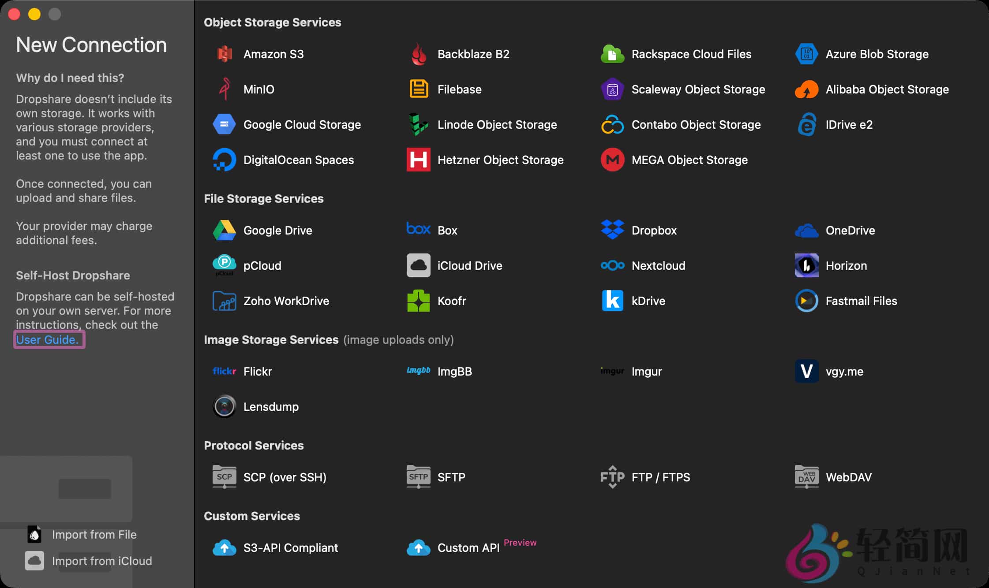Screen dimensions: 989x588
Task: Click the Import from File droplet icon
Action: tap(34, 534)
